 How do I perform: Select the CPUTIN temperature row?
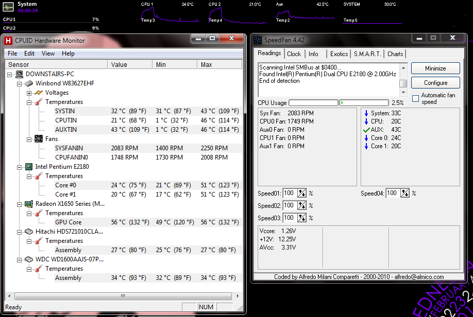(147, 120)
